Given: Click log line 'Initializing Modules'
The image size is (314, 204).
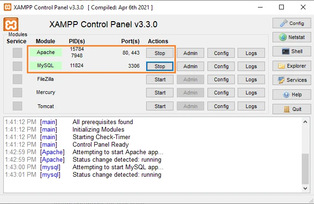Looking at the screenshot, I should pos(99,130).
